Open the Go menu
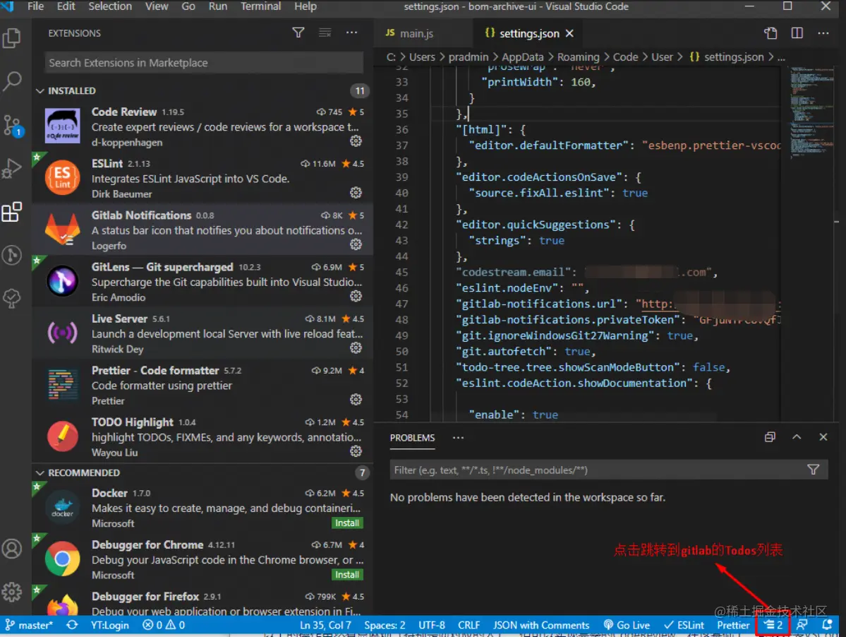 pos(188,6)
